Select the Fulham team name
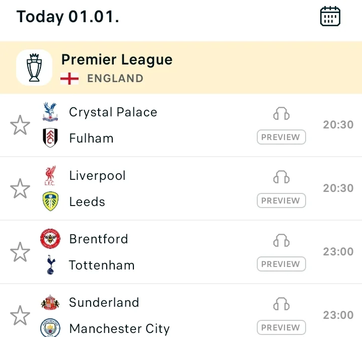 [91, 138]
